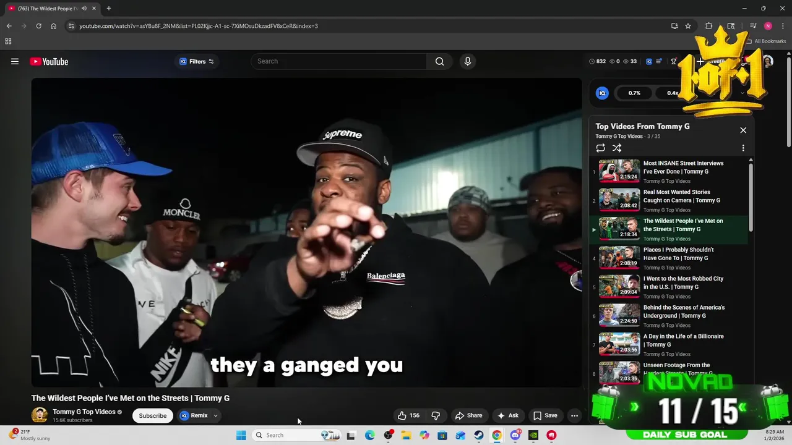View site information next to the URL
This screenshot has width=792, height=445.
tap(71, 26)
